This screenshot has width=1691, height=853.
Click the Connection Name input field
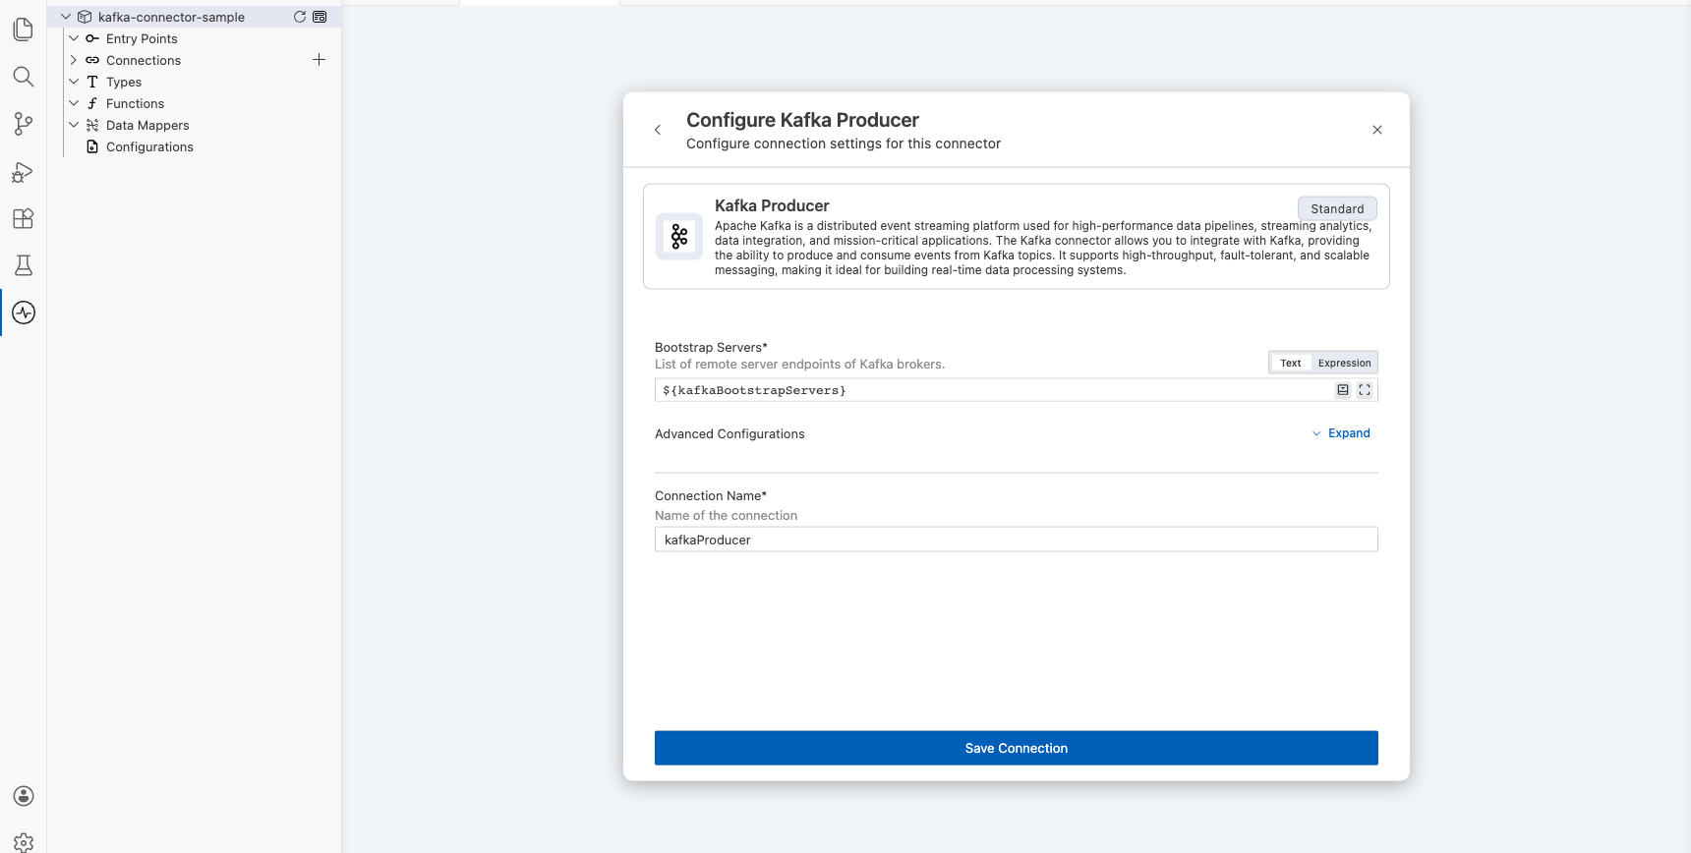1017,540
